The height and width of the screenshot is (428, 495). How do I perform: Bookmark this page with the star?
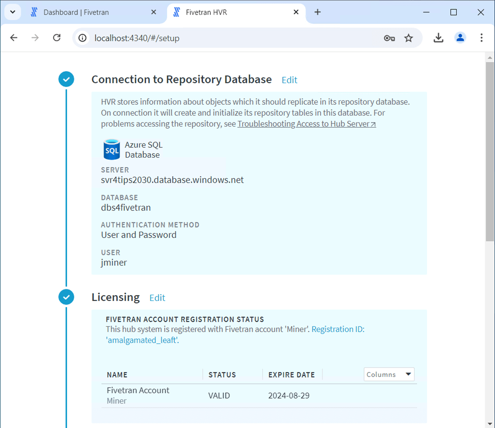point(408,38)
